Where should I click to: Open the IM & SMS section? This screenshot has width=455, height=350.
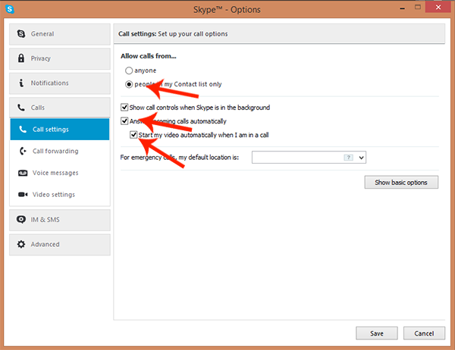[x=60, y=220]
